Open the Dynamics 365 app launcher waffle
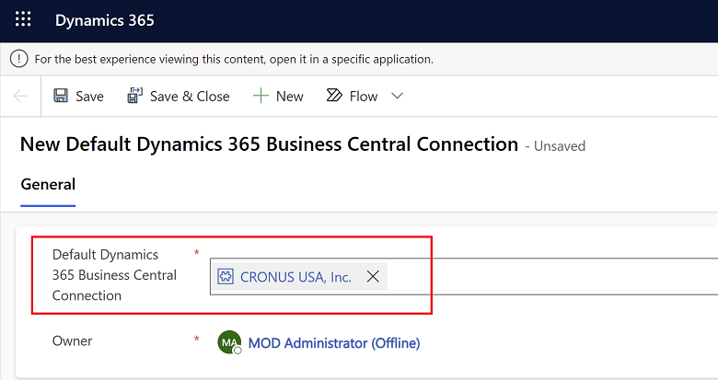 coord(23,19)
